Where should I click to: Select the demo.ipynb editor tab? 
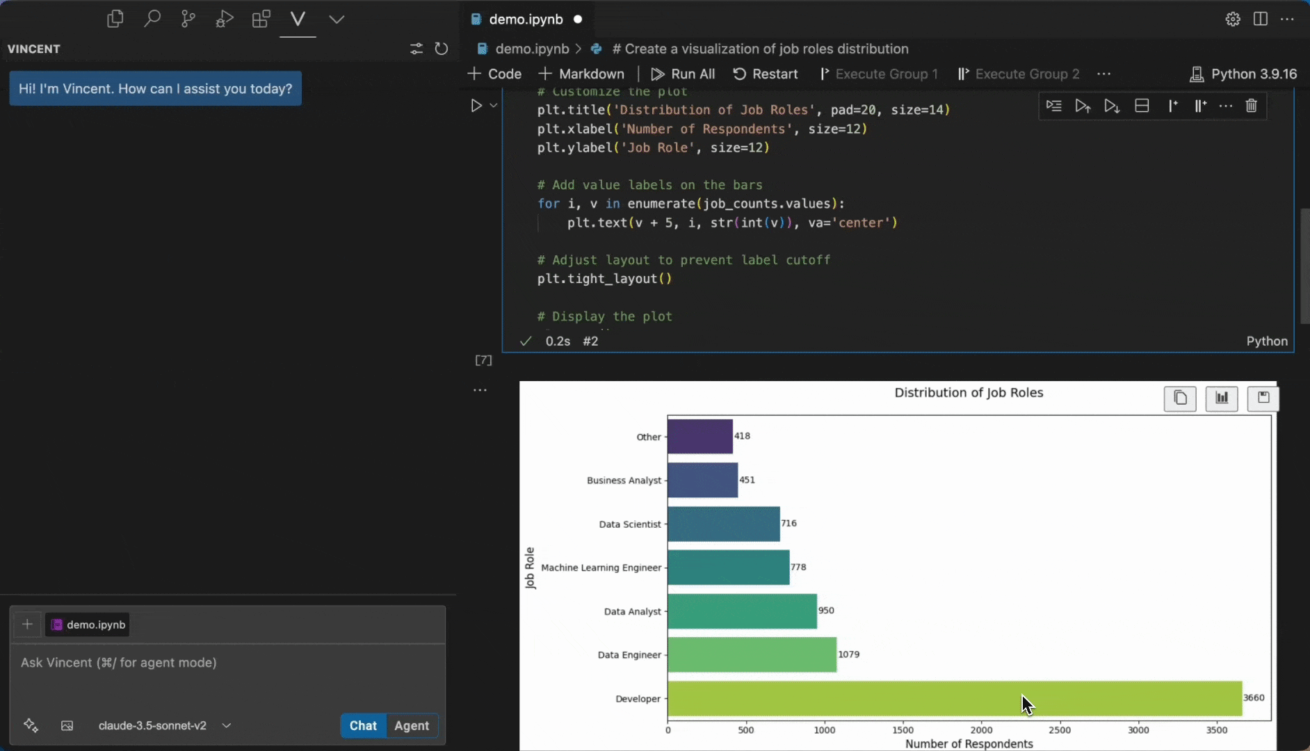pyautogui.click(x=526, y=19)
